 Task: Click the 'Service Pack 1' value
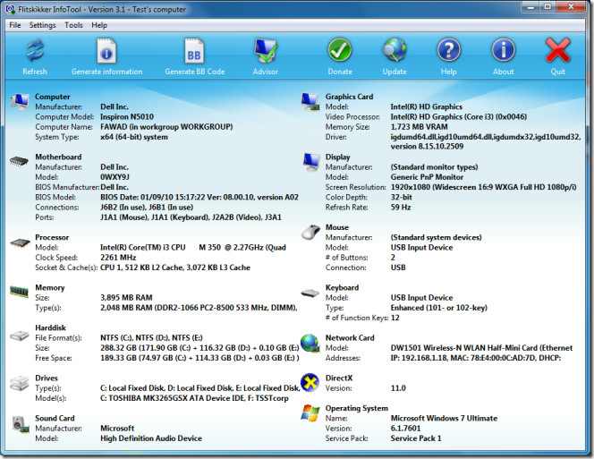416,438
